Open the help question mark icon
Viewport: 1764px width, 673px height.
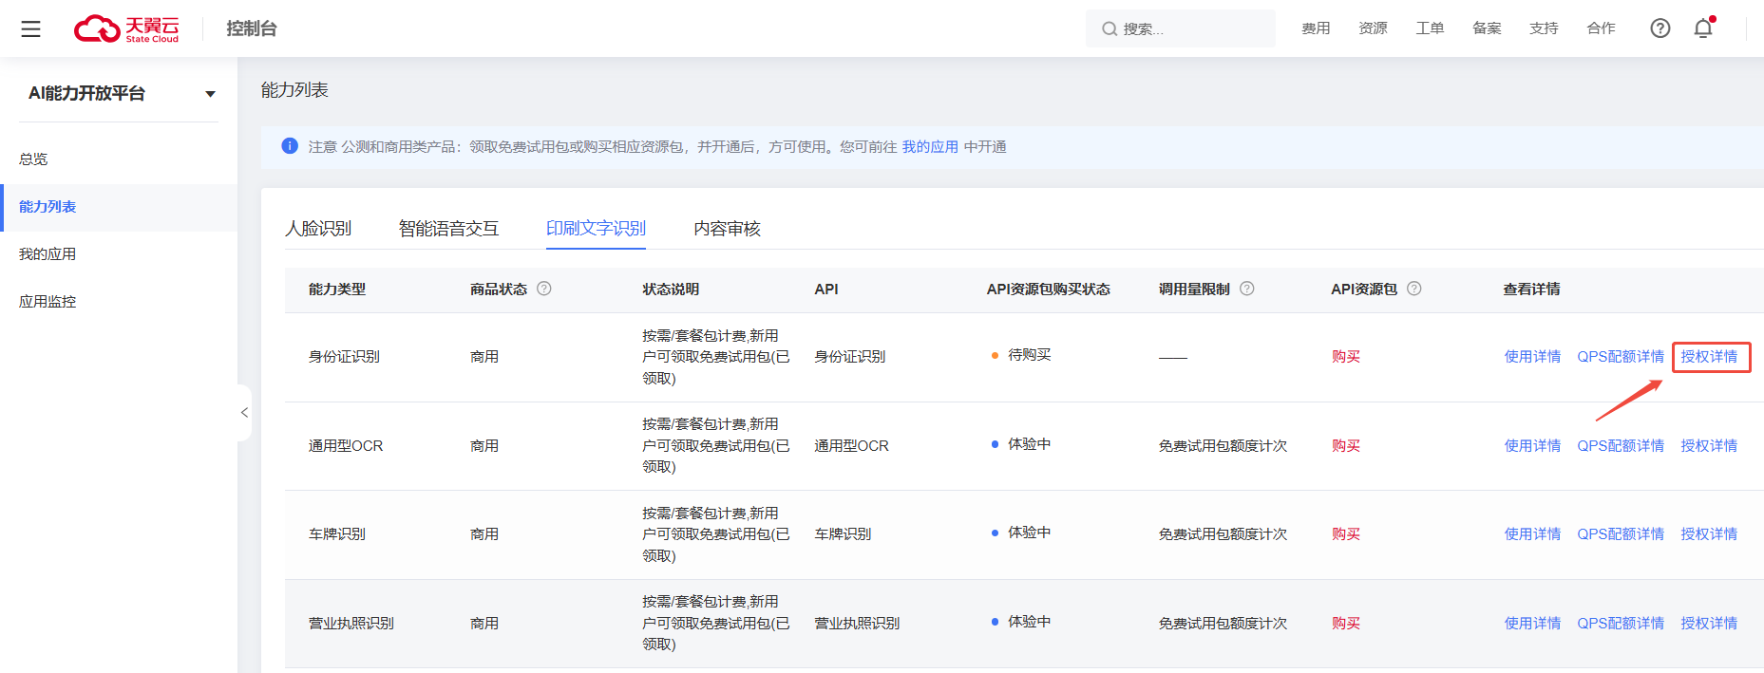tap(1660, 28)
